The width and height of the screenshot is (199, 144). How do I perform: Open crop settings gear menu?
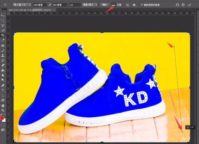point(134,5)
